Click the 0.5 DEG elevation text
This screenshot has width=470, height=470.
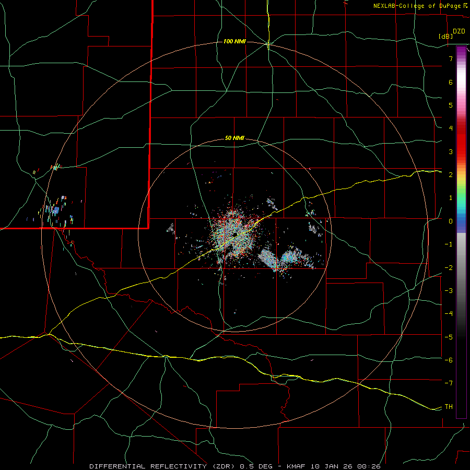(x=256, y=466)
